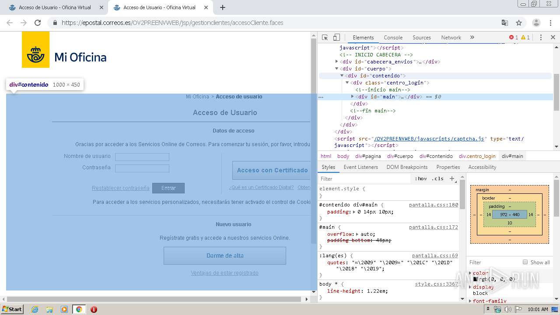Open the media player taskbar icon
Screen dimensions: 560x315
click(x=64, y=309)
